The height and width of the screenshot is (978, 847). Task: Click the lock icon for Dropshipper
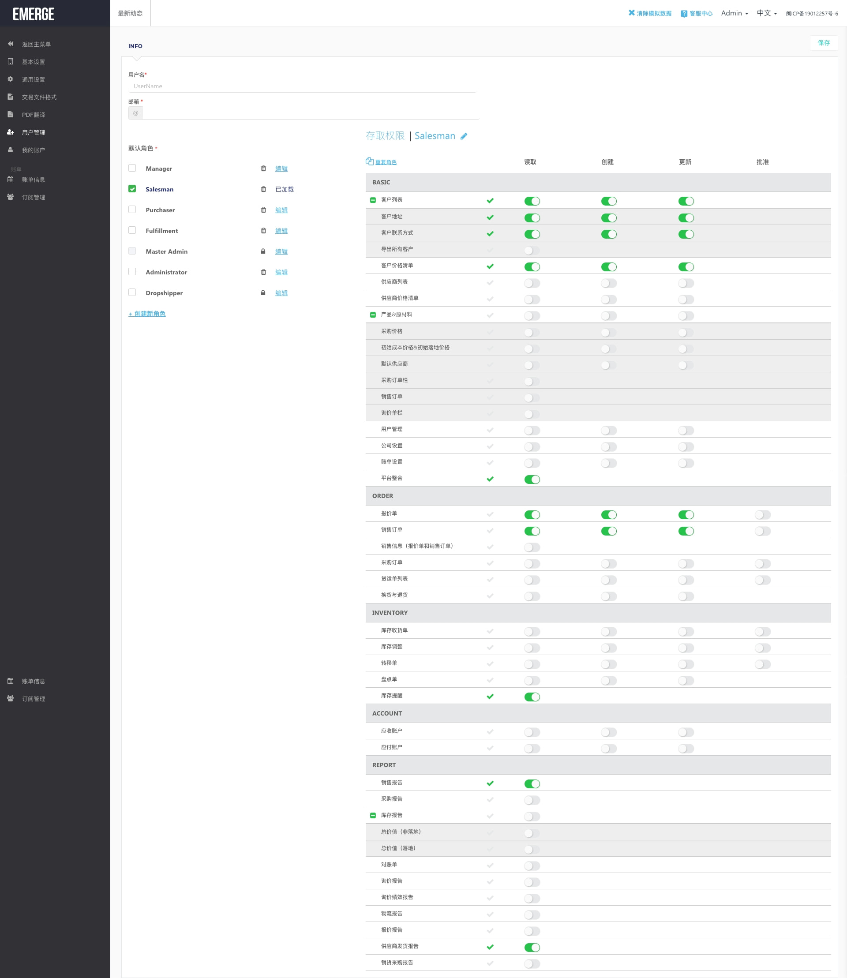[x=263, y=292]
